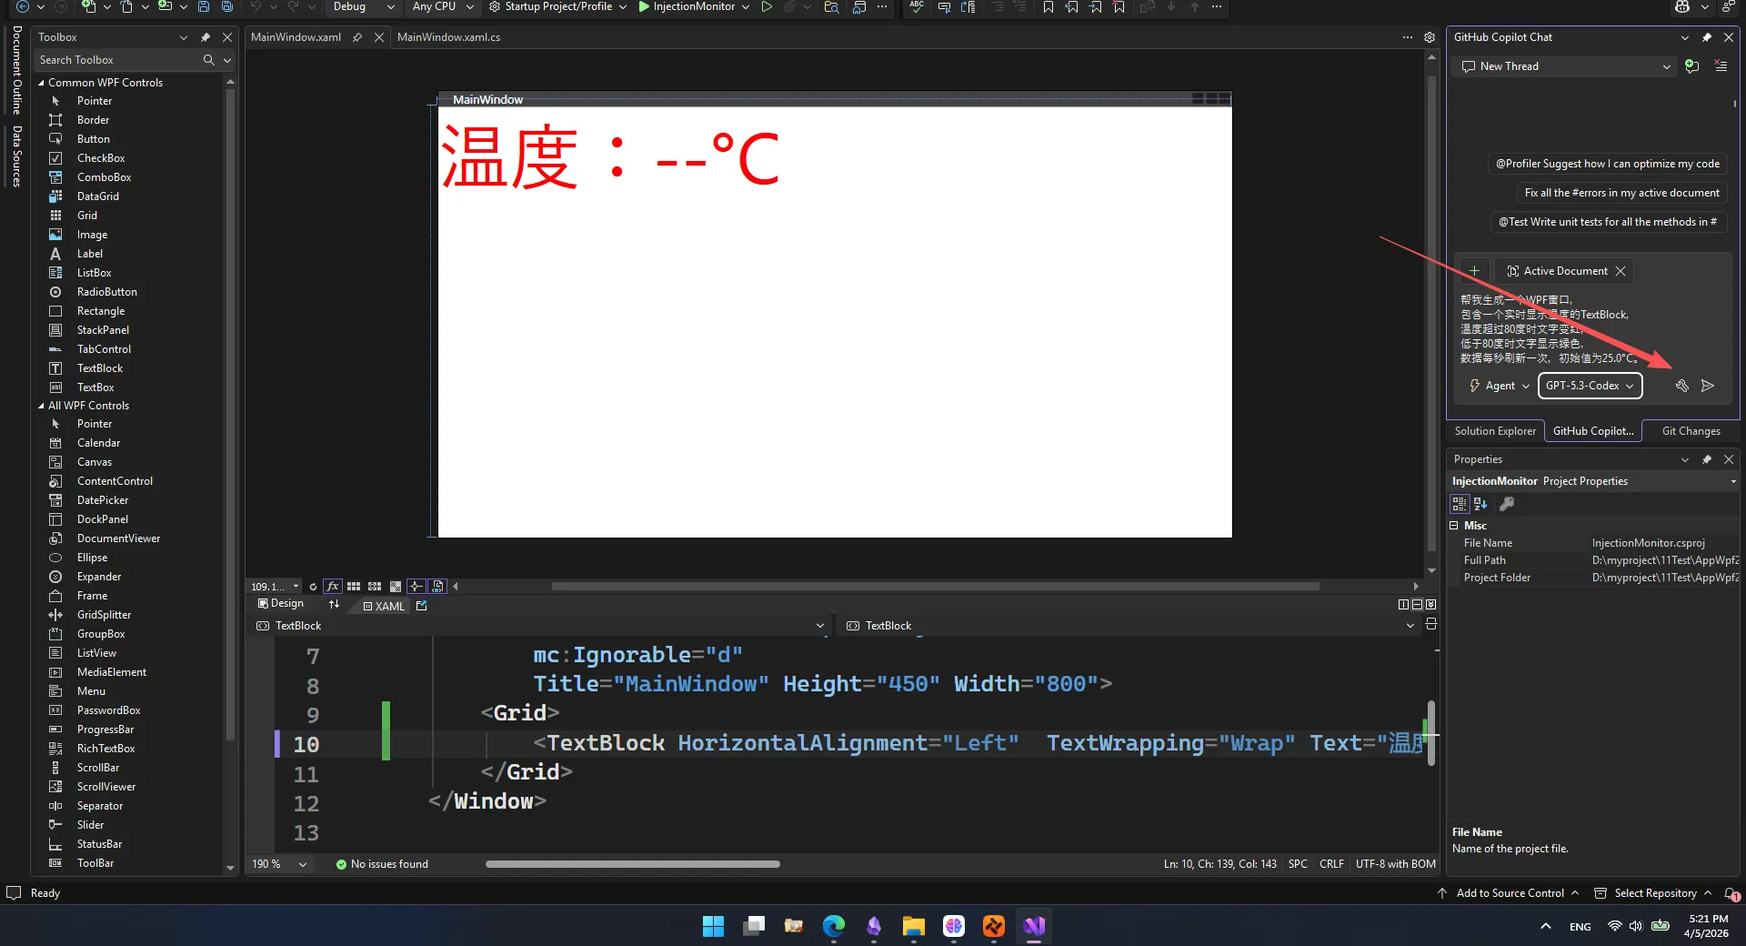This screenshot has width=1746, height=946.
Task: Collapse the Common WPF Controls group
Action: (41, 83)
